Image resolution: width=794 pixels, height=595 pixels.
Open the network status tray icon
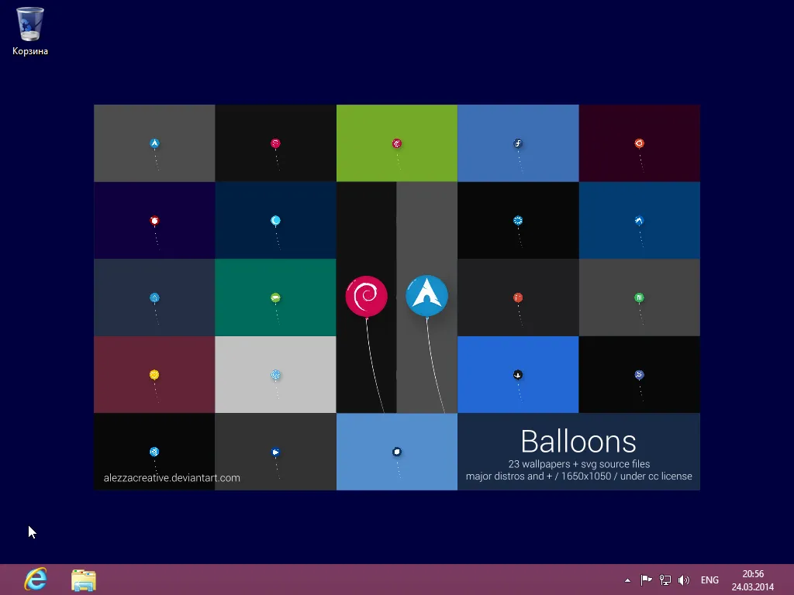665,580
